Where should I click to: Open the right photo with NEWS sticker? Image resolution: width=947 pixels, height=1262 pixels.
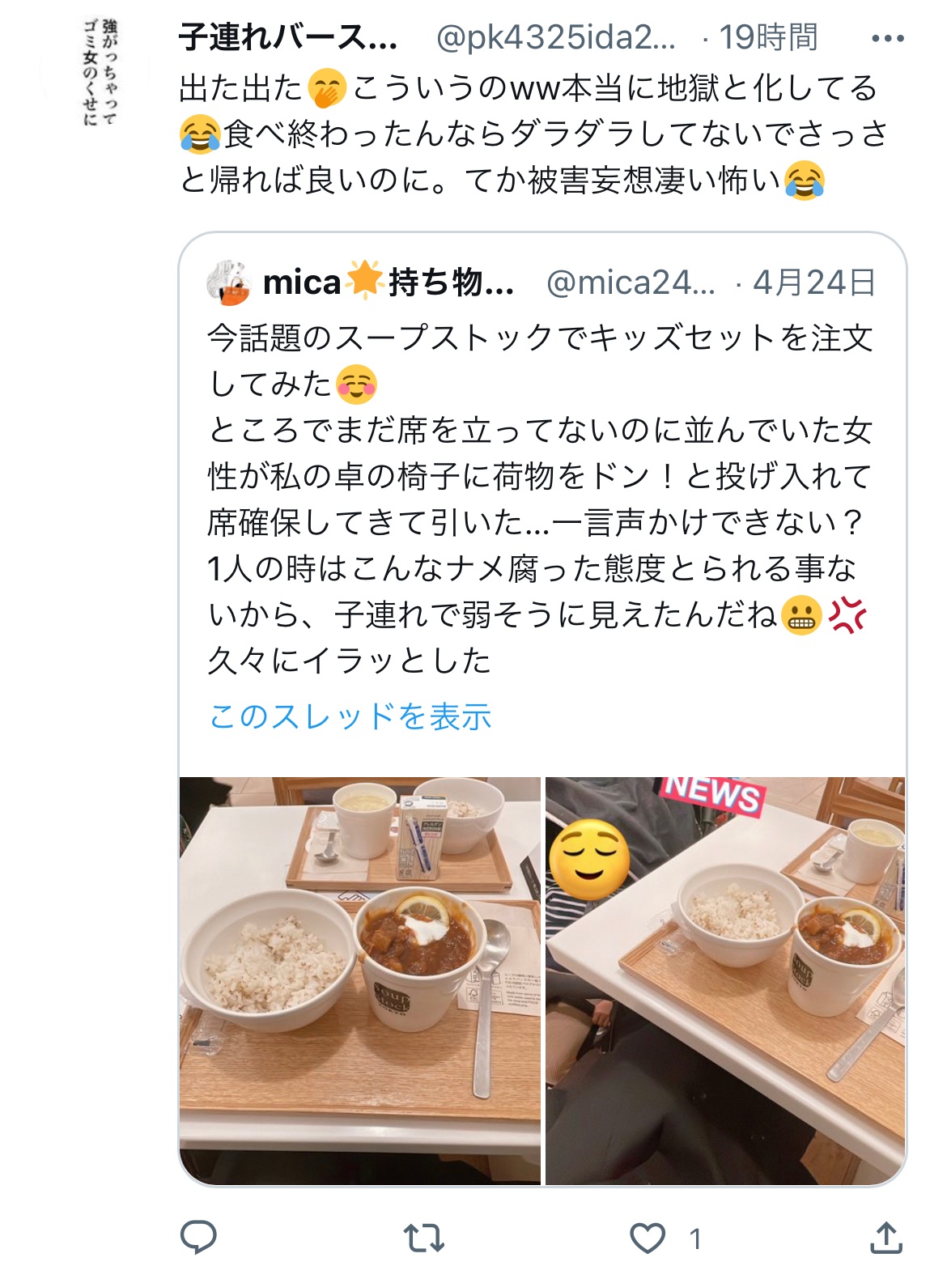[725, 980]
